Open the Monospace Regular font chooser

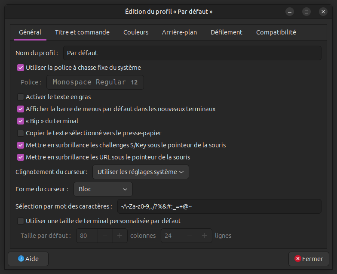pos(95,82)
